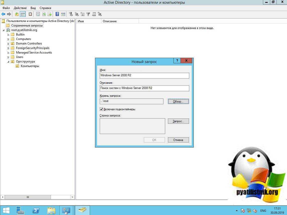The width and height of the screenshot is (287, 215).
Task: Add to group toolbar icon
Action: [100, 14]
